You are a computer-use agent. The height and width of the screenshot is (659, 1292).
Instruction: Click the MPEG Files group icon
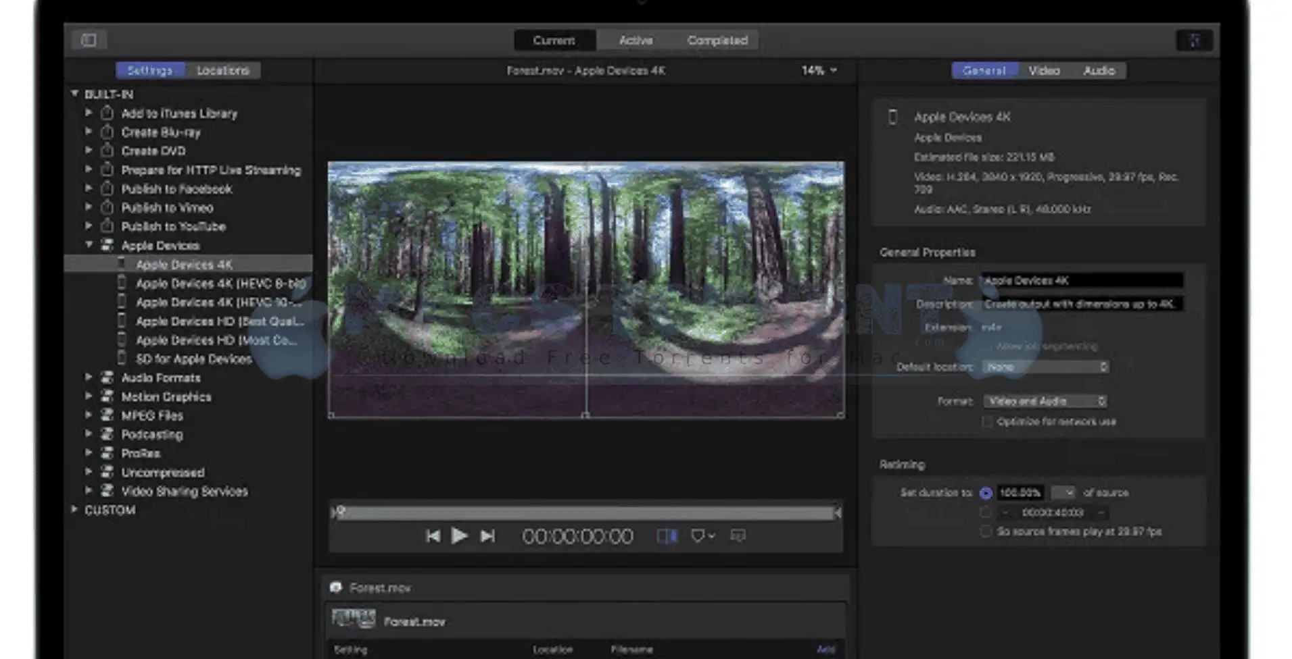(x=107, y=415)
